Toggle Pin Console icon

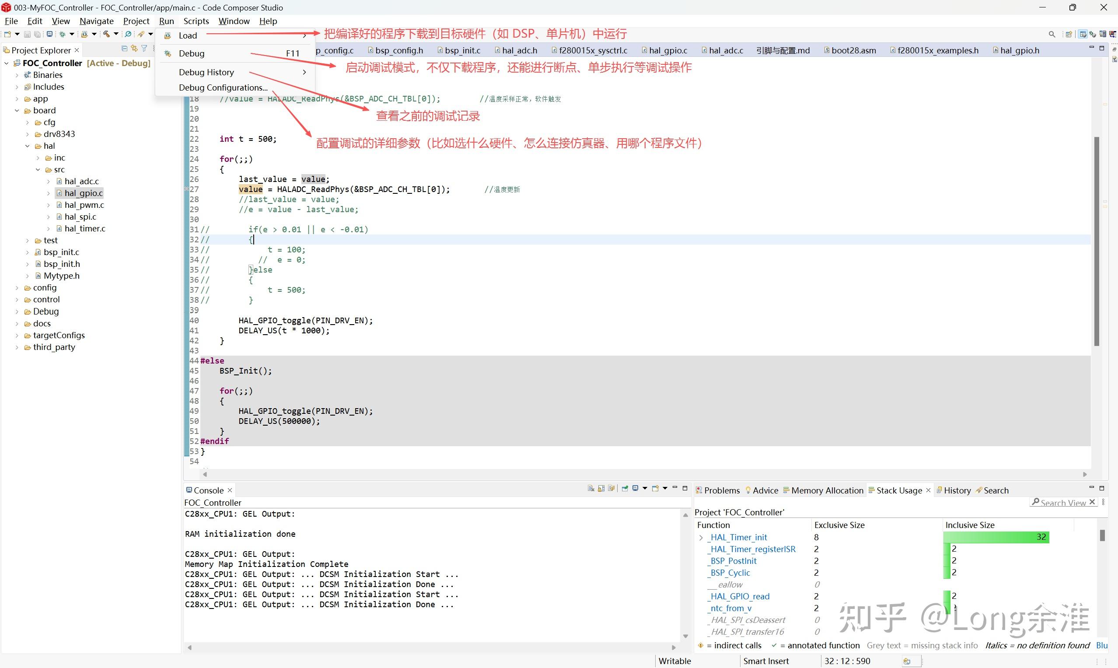coord(625,488)
